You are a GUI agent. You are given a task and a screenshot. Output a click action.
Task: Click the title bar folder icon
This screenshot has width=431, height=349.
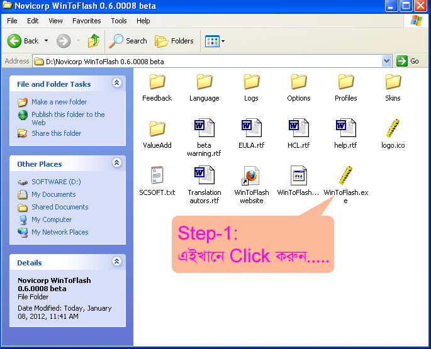coord(7,5)
